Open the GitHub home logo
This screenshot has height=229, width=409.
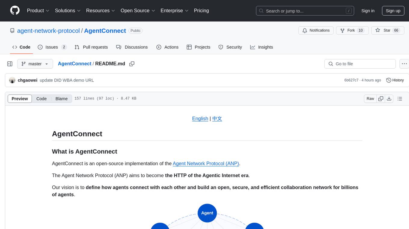[15, 10]
